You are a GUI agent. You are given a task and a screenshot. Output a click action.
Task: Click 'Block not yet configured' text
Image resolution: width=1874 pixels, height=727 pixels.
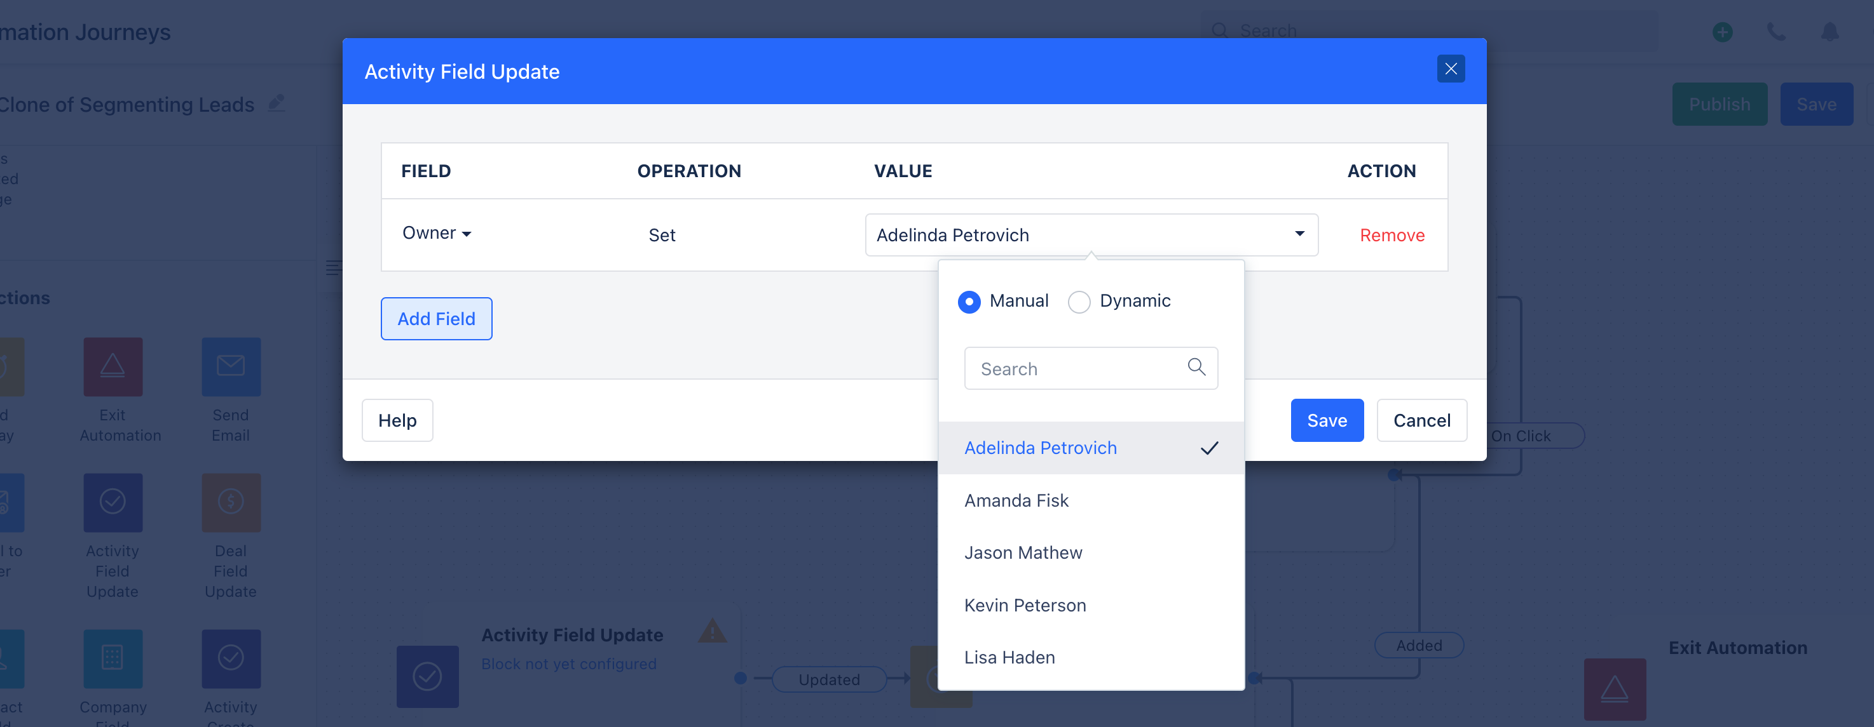[569, 664]
